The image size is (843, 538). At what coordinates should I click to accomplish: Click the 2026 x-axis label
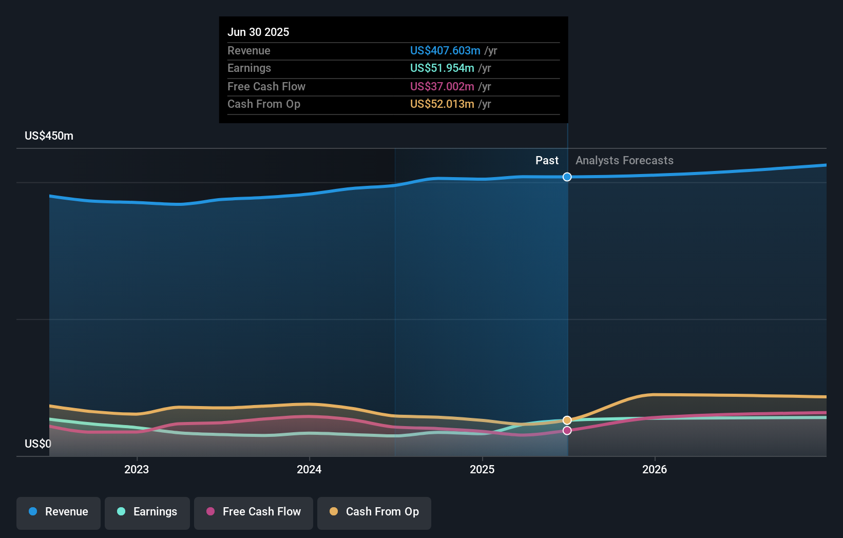pos(655,469)
